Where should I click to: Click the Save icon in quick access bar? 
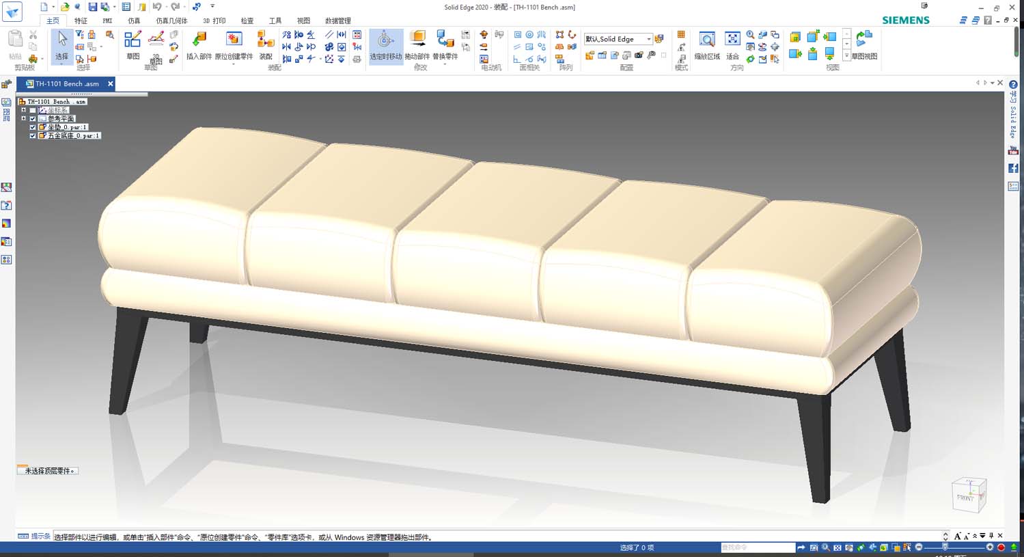point(92,7)
